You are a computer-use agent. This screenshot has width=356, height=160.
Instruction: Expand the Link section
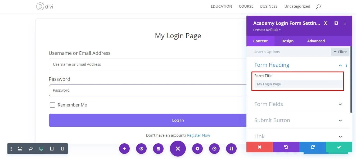coord(298,136)
